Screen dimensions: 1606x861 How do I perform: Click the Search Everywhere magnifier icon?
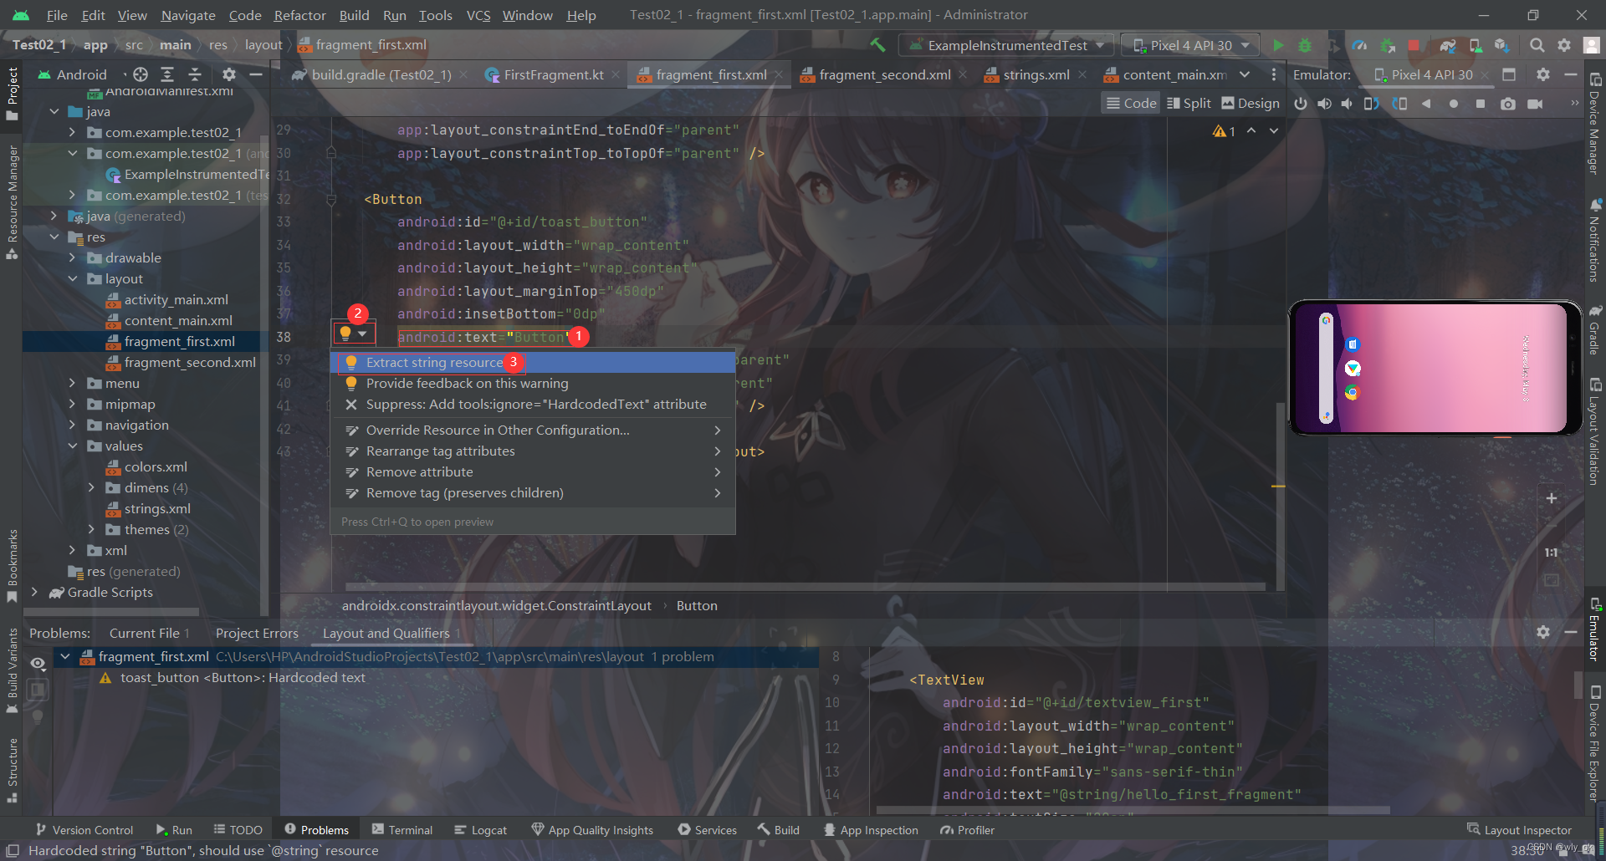coord(1537,45)
